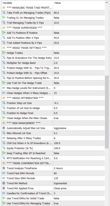Open the Aggressive dropdown for Automatically Adjust Max Lot Size

[79, 128]
